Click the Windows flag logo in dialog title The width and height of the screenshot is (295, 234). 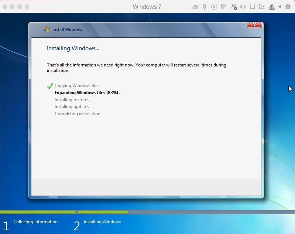pyautogui.click(x=47, y=30)
